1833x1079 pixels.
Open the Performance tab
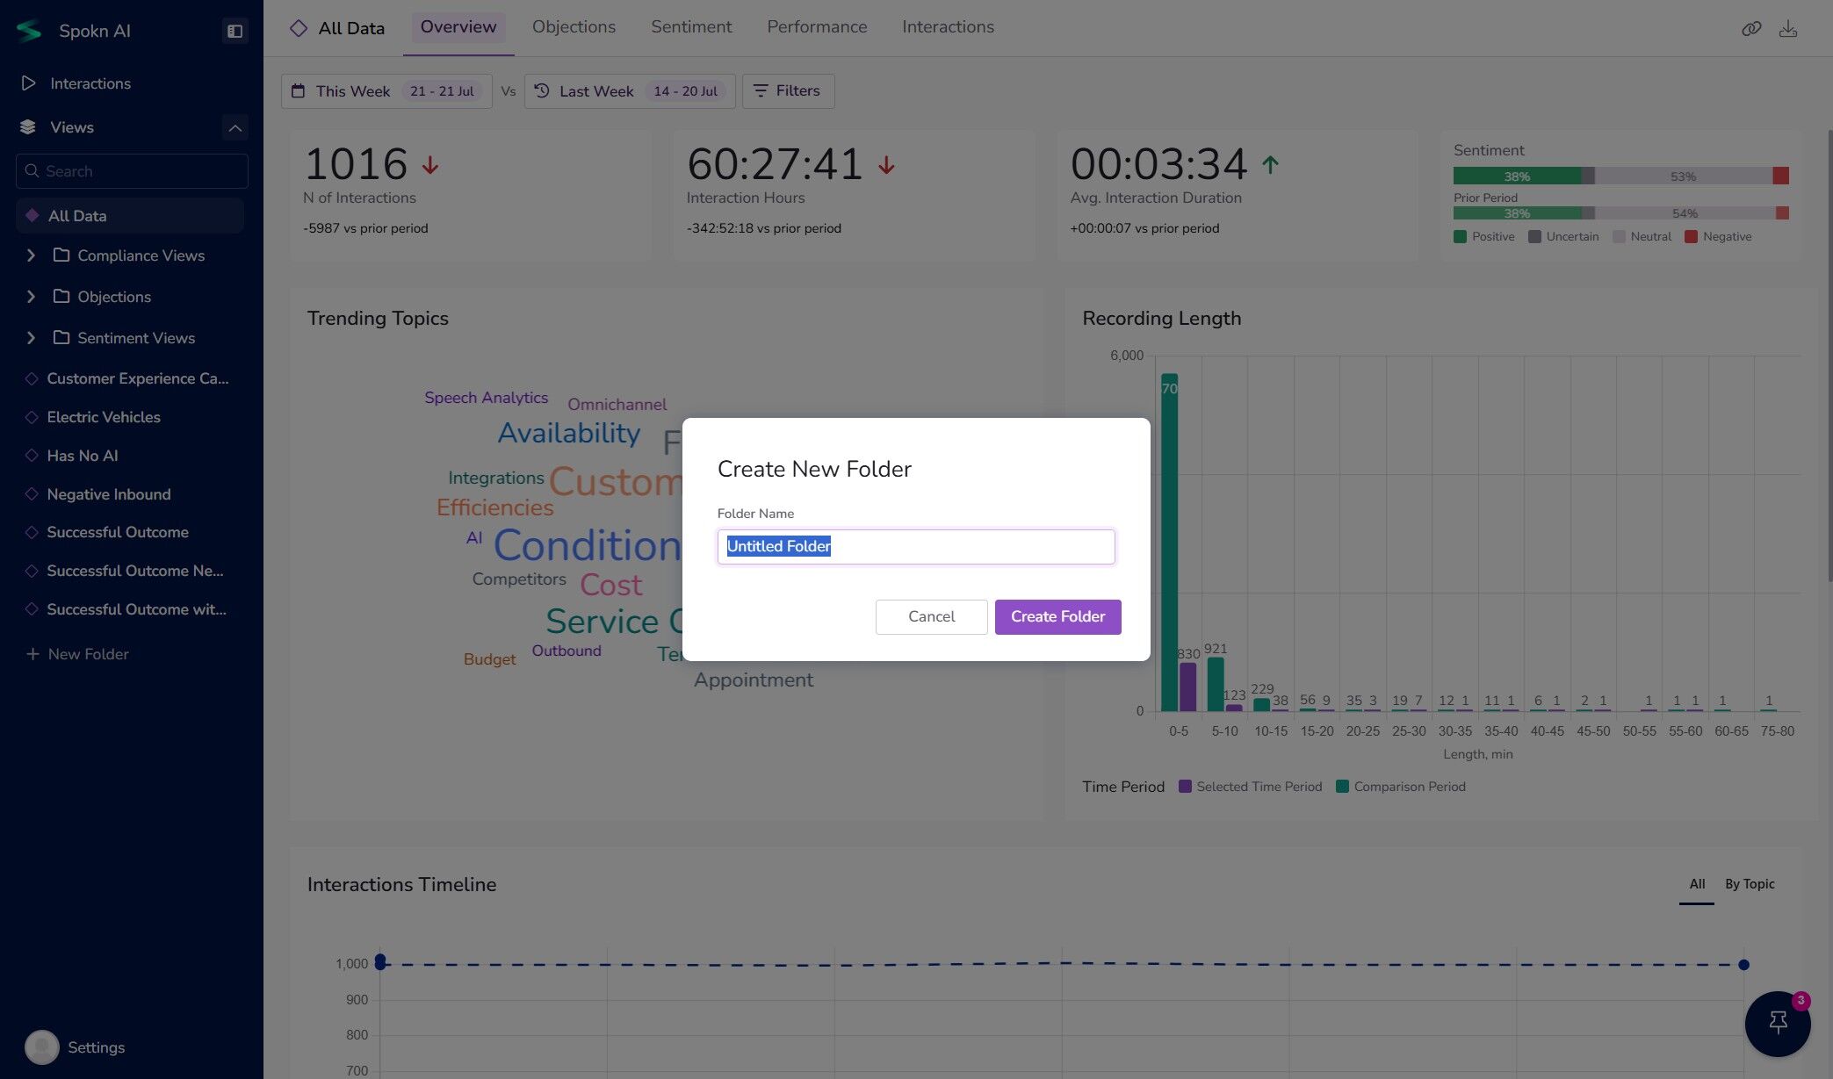click(x=816, y=27)
